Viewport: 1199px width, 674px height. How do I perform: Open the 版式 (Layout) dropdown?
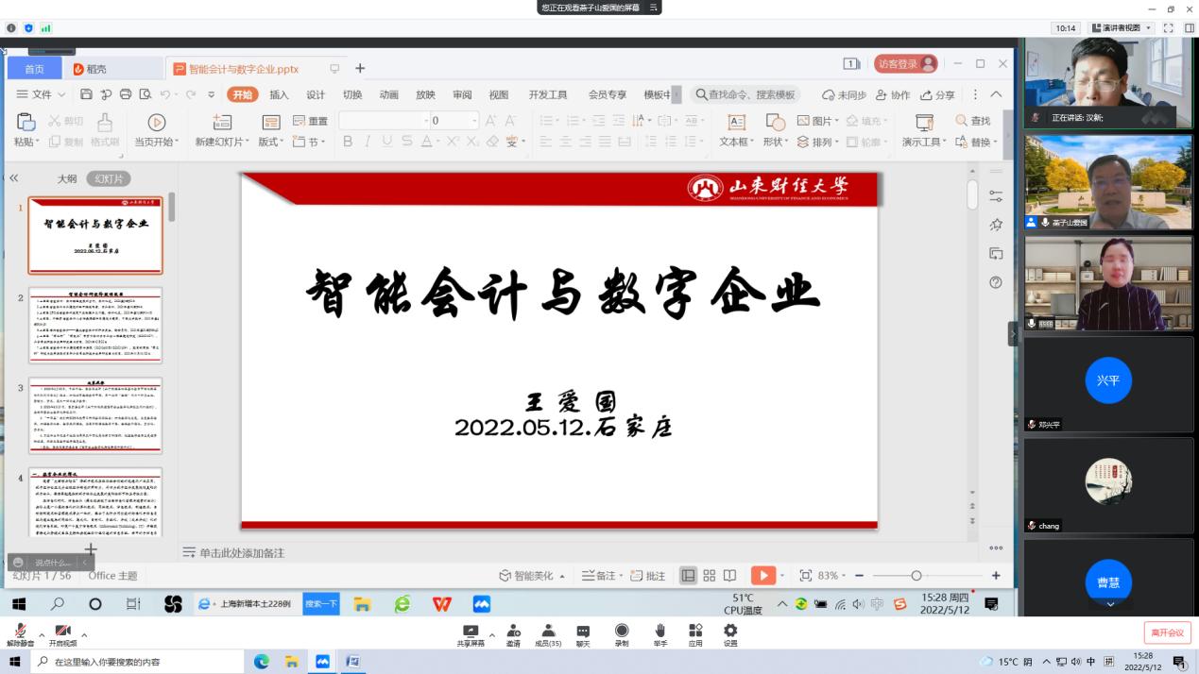pyautogui.click(x=269, y=140)
